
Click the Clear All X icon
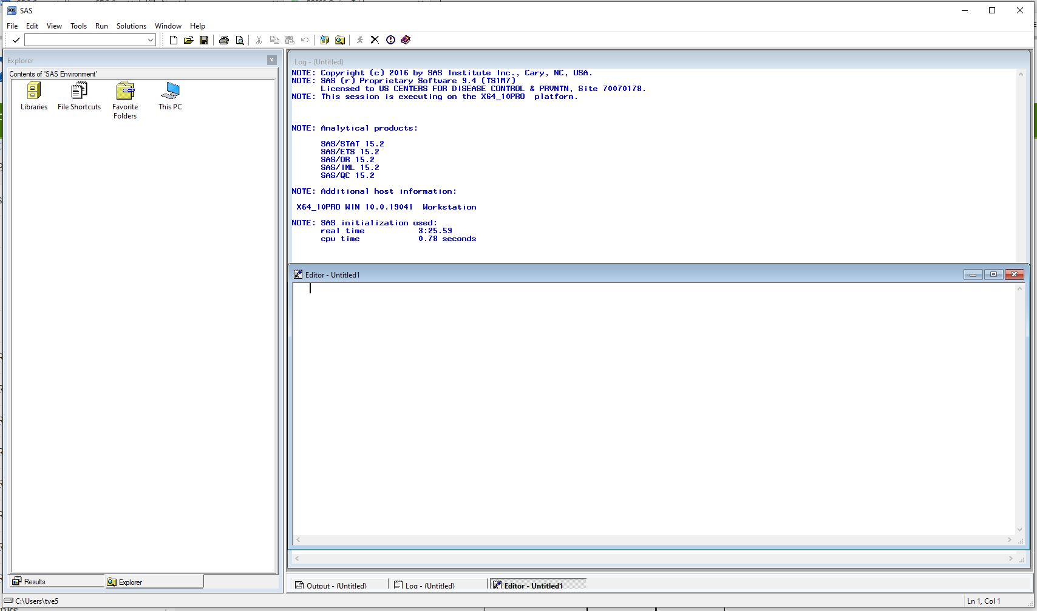375,40
